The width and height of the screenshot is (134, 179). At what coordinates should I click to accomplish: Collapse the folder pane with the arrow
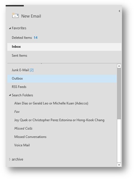[119, 11]
